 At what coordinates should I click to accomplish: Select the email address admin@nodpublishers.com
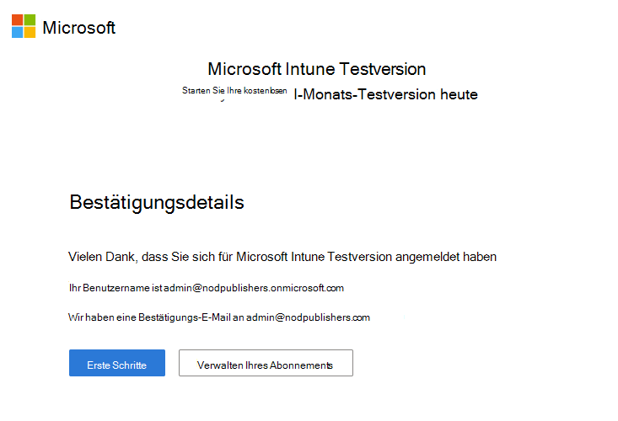pos(308,317)
